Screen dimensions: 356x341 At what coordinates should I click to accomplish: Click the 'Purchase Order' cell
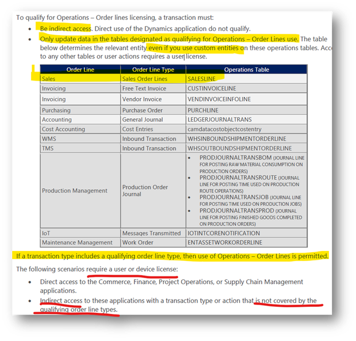[x=153, y=110]
